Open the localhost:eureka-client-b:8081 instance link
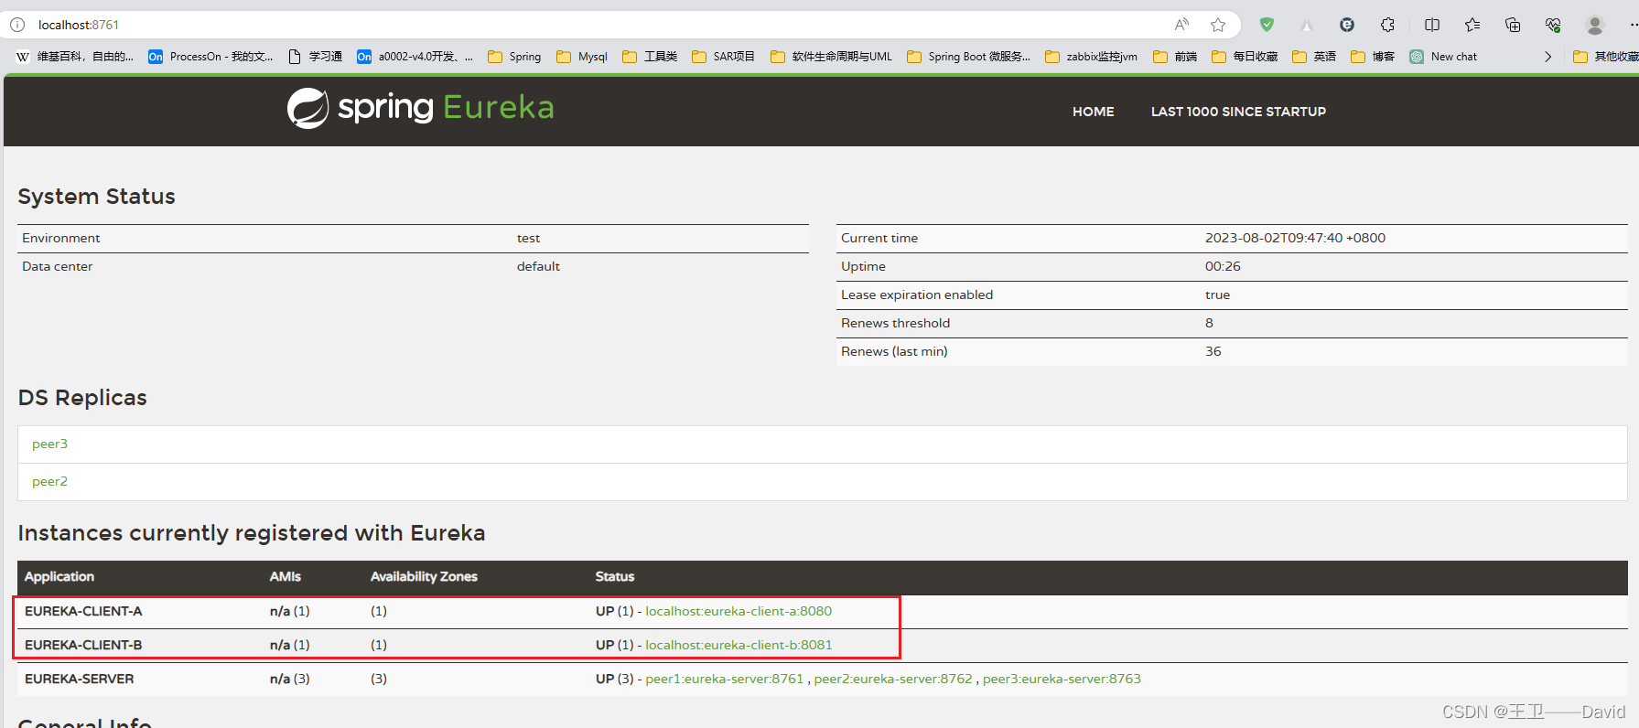This screenshot has width=1639, height=728. tap(739, 645)
